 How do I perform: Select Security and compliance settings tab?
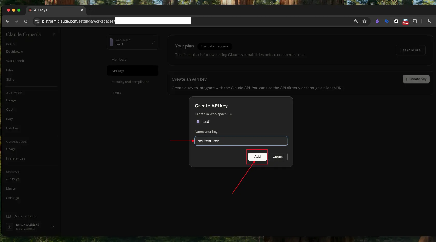130,82
